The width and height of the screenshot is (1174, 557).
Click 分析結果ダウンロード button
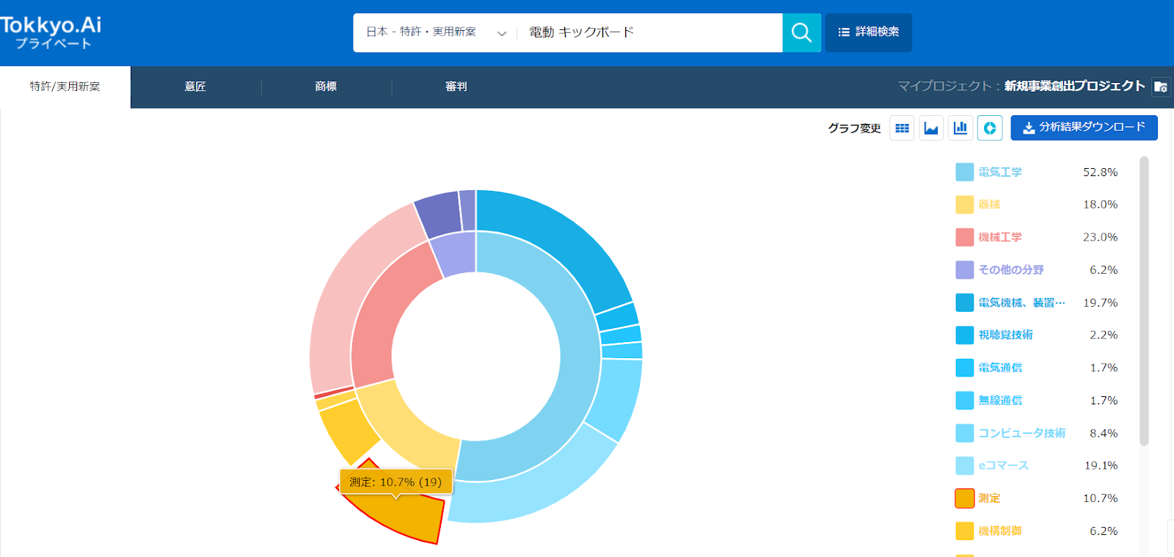tap(1084, 128)
